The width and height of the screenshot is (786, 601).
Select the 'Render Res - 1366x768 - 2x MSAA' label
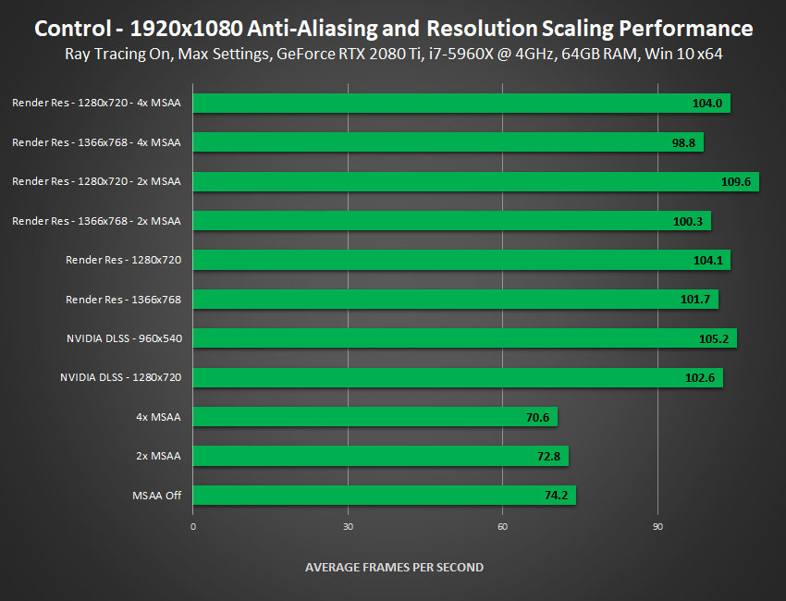pyautogui.click(x=96, y=221)
